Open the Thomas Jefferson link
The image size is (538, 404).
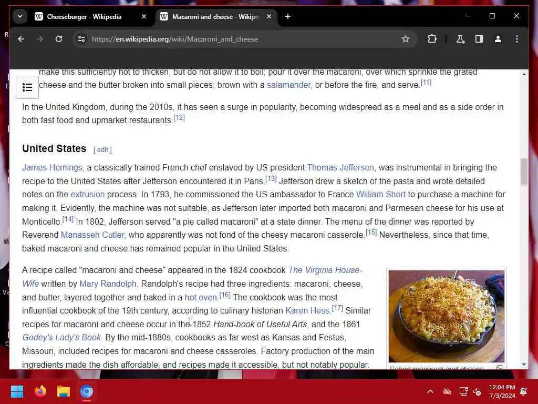pyautogui.click(x=340, y=168)
